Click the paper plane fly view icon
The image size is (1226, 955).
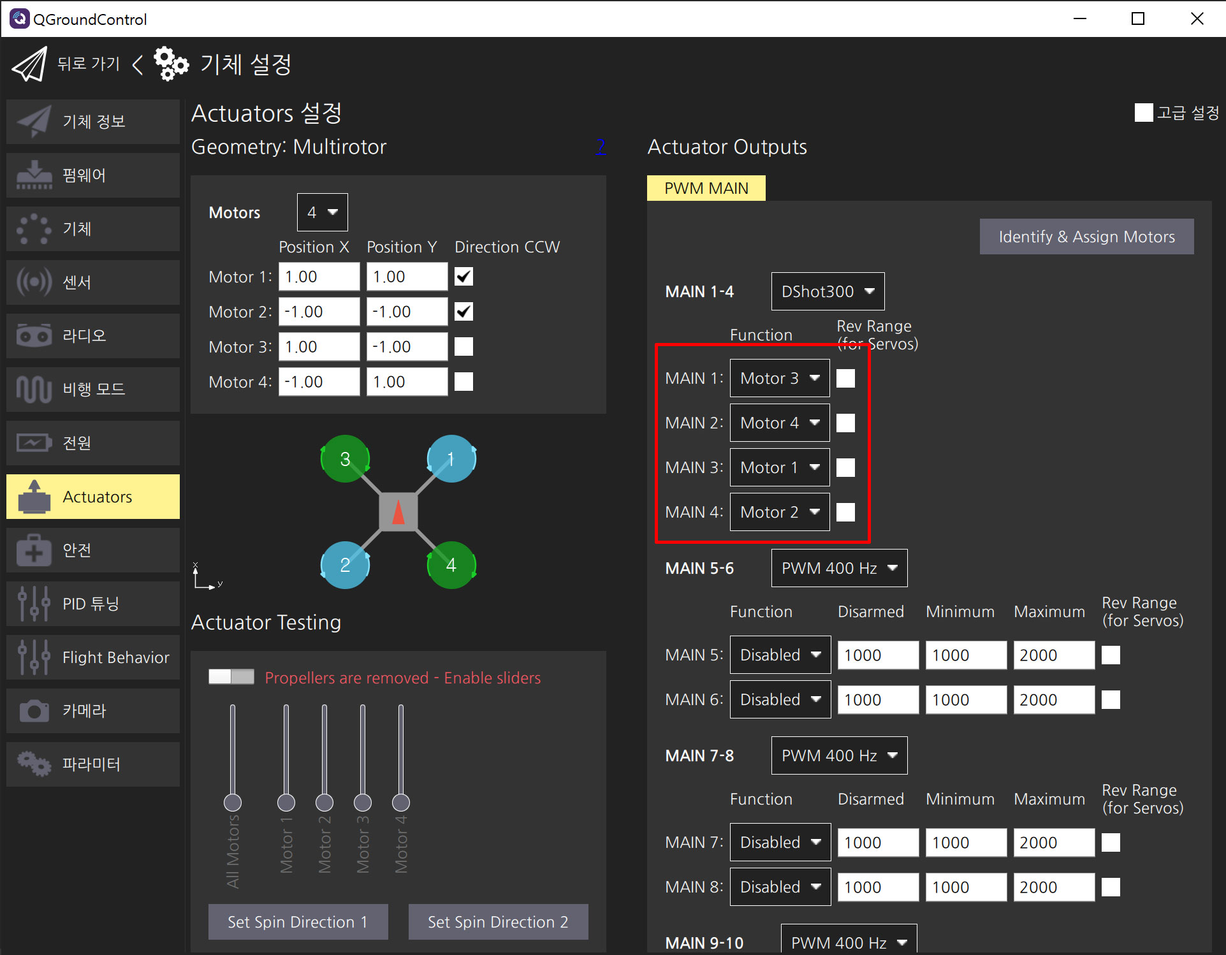pyautogui.click(x=29, y=64)
